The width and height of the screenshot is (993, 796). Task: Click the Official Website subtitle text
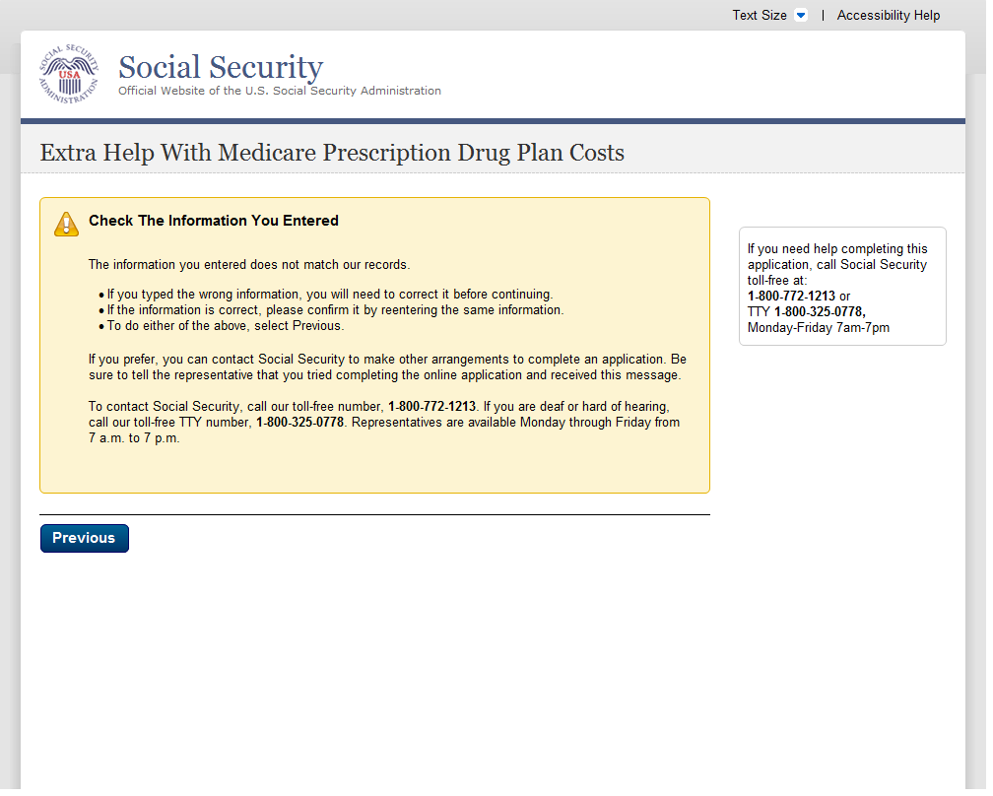280,91
